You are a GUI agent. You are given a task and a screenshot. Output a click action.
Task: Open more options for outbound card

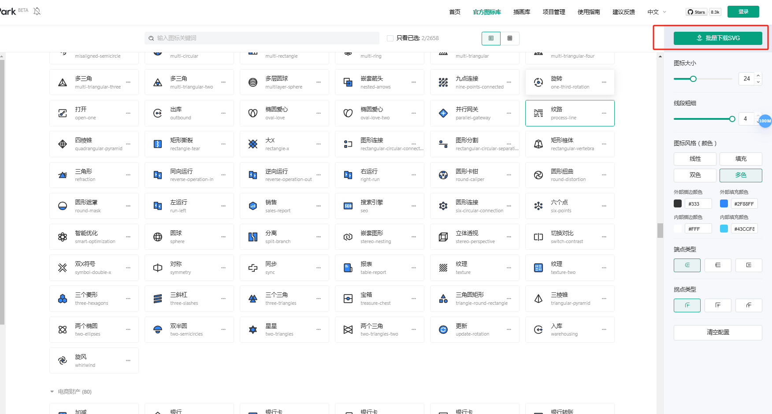tap(223, 113)
